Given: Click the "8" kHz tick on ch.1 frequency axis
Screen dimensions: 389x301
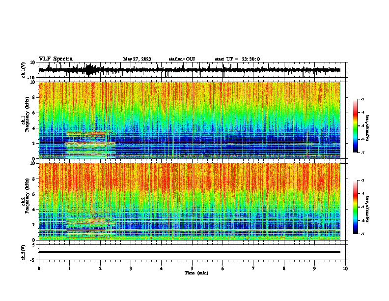Looking at the screenshot, I should pos(34,97).
